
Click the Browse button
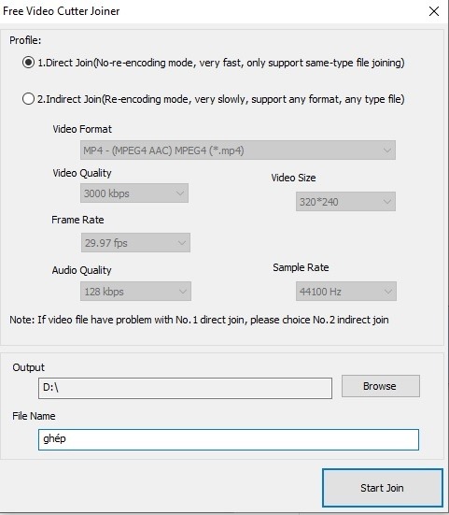(x=381, y=386)
